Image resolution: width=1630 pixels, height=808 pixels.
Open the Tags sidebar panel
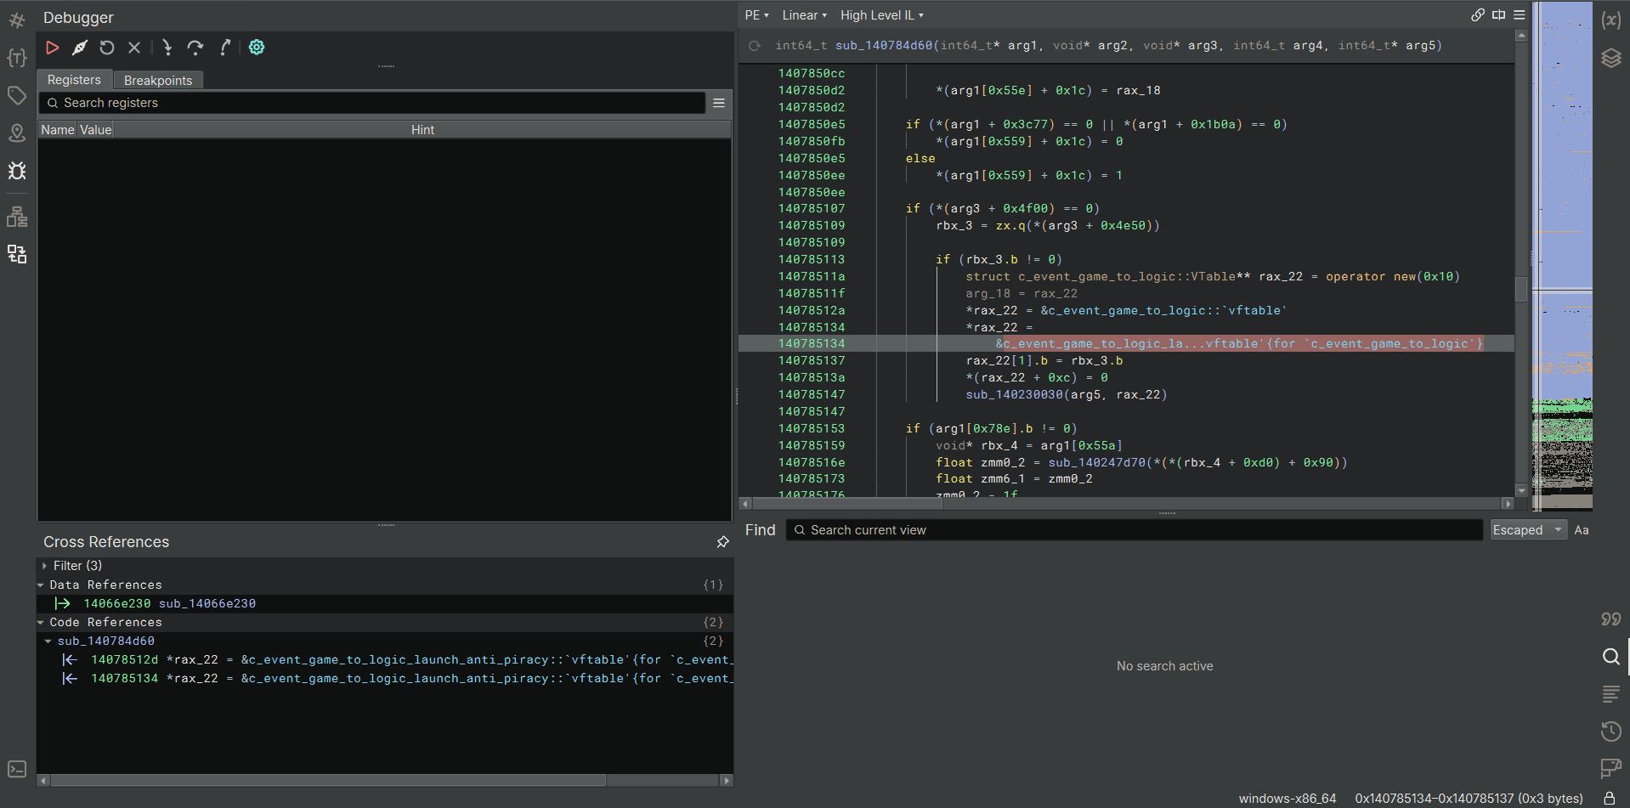(17, 95)
